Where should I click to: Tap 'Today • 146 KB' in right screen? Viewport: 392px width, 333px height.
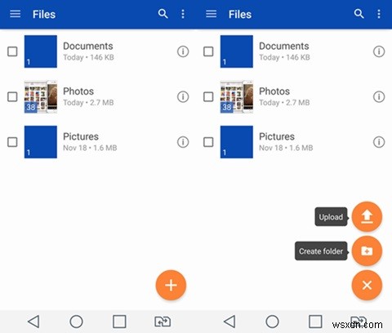coord(284,57)
